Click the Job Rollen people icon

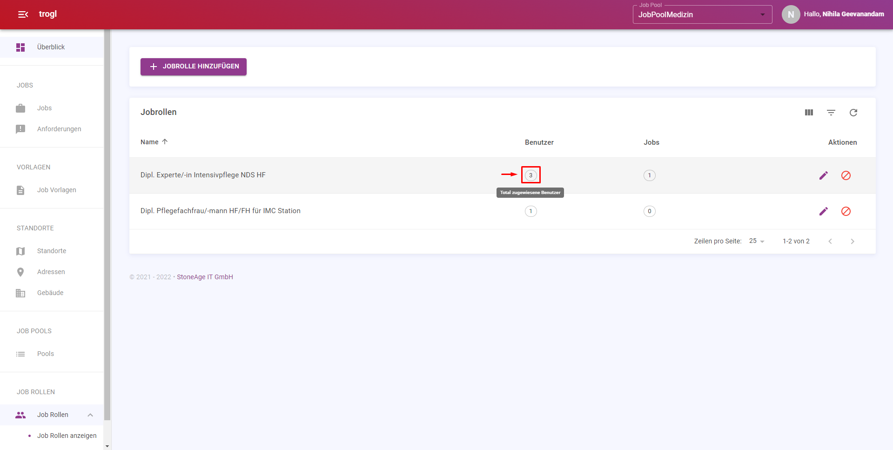[x=20, y=415]
